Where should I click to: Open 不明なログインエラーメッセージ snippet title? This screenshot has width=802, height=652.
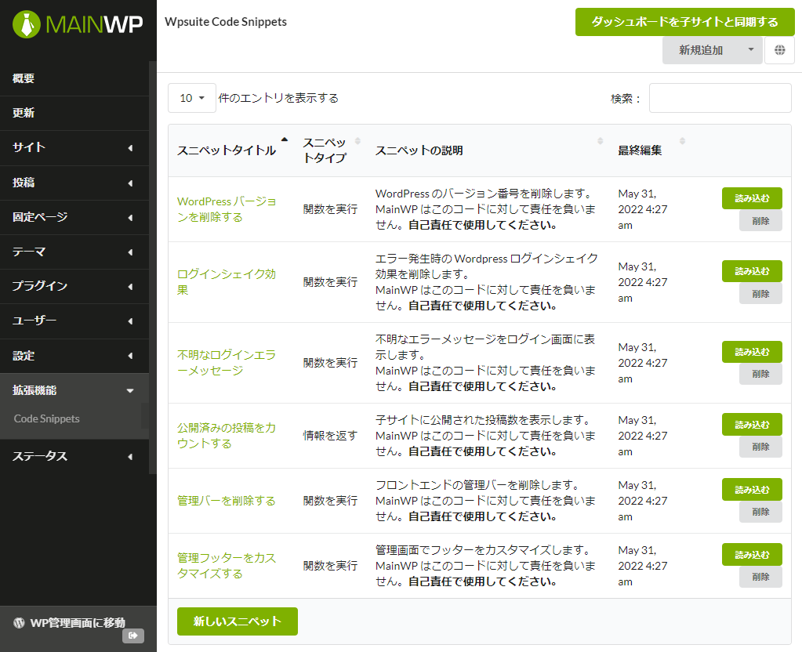pos(227,363)
